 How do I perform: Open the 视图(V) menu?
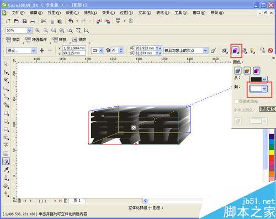point(54,13)
